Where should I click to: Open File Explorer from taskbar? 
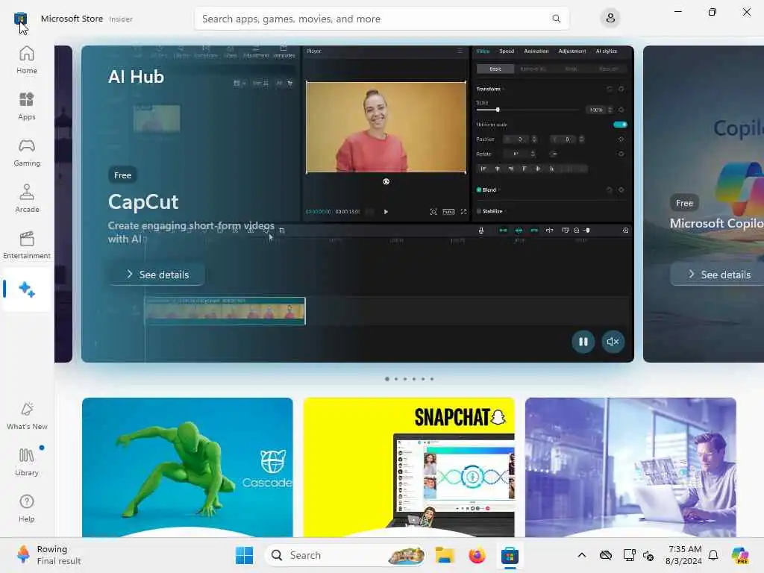pos(445,555)
